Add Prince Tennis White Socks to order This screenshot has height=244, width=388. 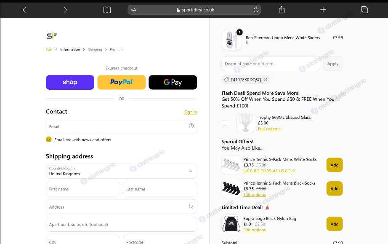[335, 165]
